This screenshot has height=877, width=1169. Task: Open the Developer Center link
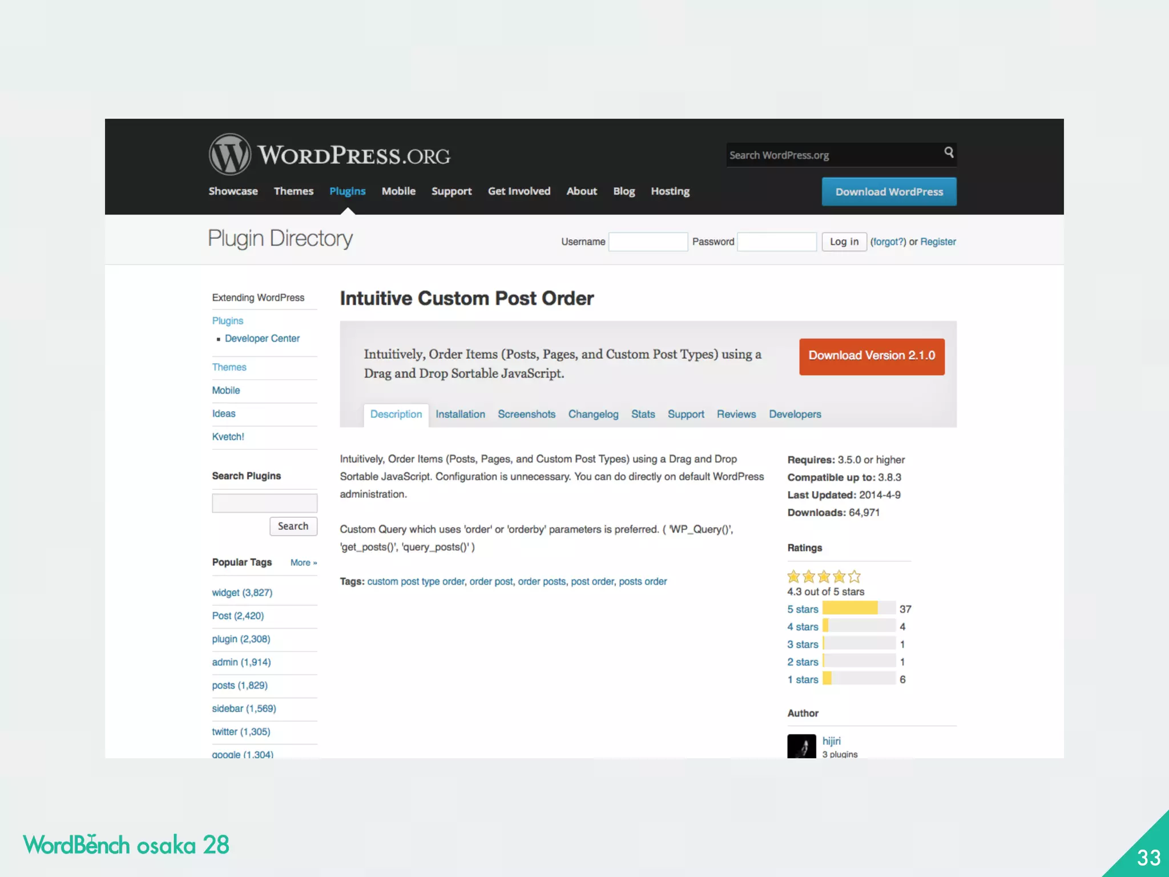pyautogui.click(x=262, y=338)
